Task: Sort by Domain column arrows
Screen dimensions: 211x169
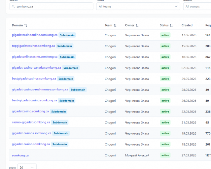Action: [x=26, y=25]
